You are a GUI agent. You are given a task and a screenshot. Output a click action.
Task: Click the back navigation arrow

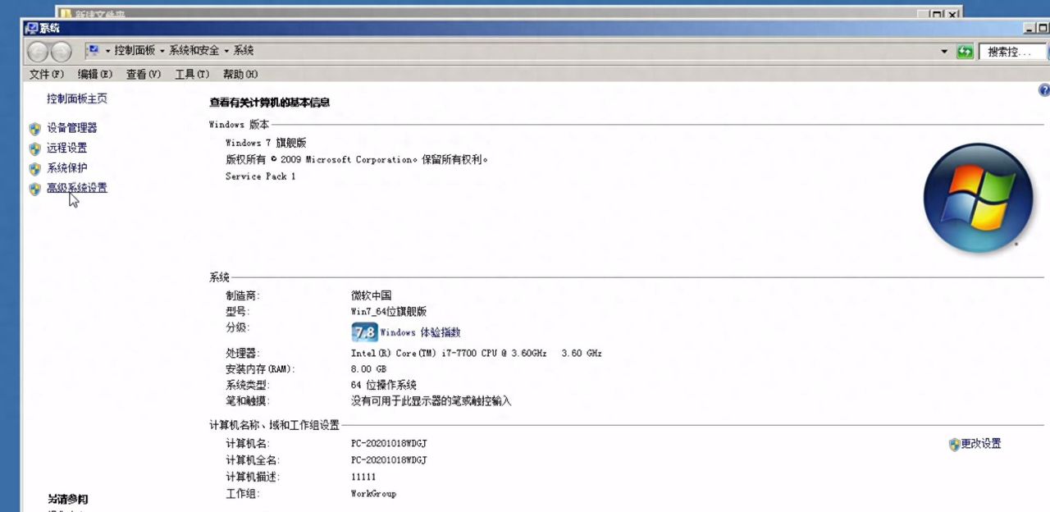[x=39, y=51]
